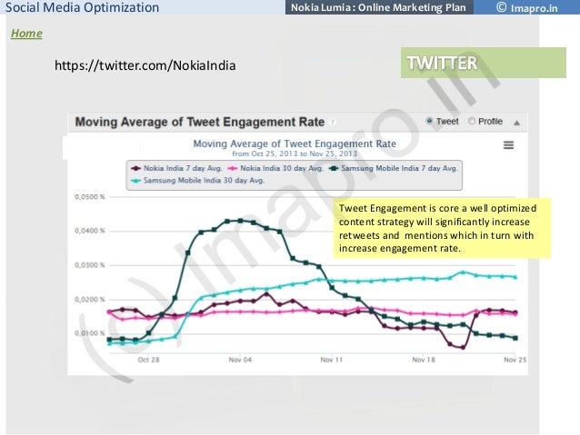Click the 'Nokia Lumia : Online Marketing Plan' header
The height and width of the screenshot is (435, 580).
point(379,7)
